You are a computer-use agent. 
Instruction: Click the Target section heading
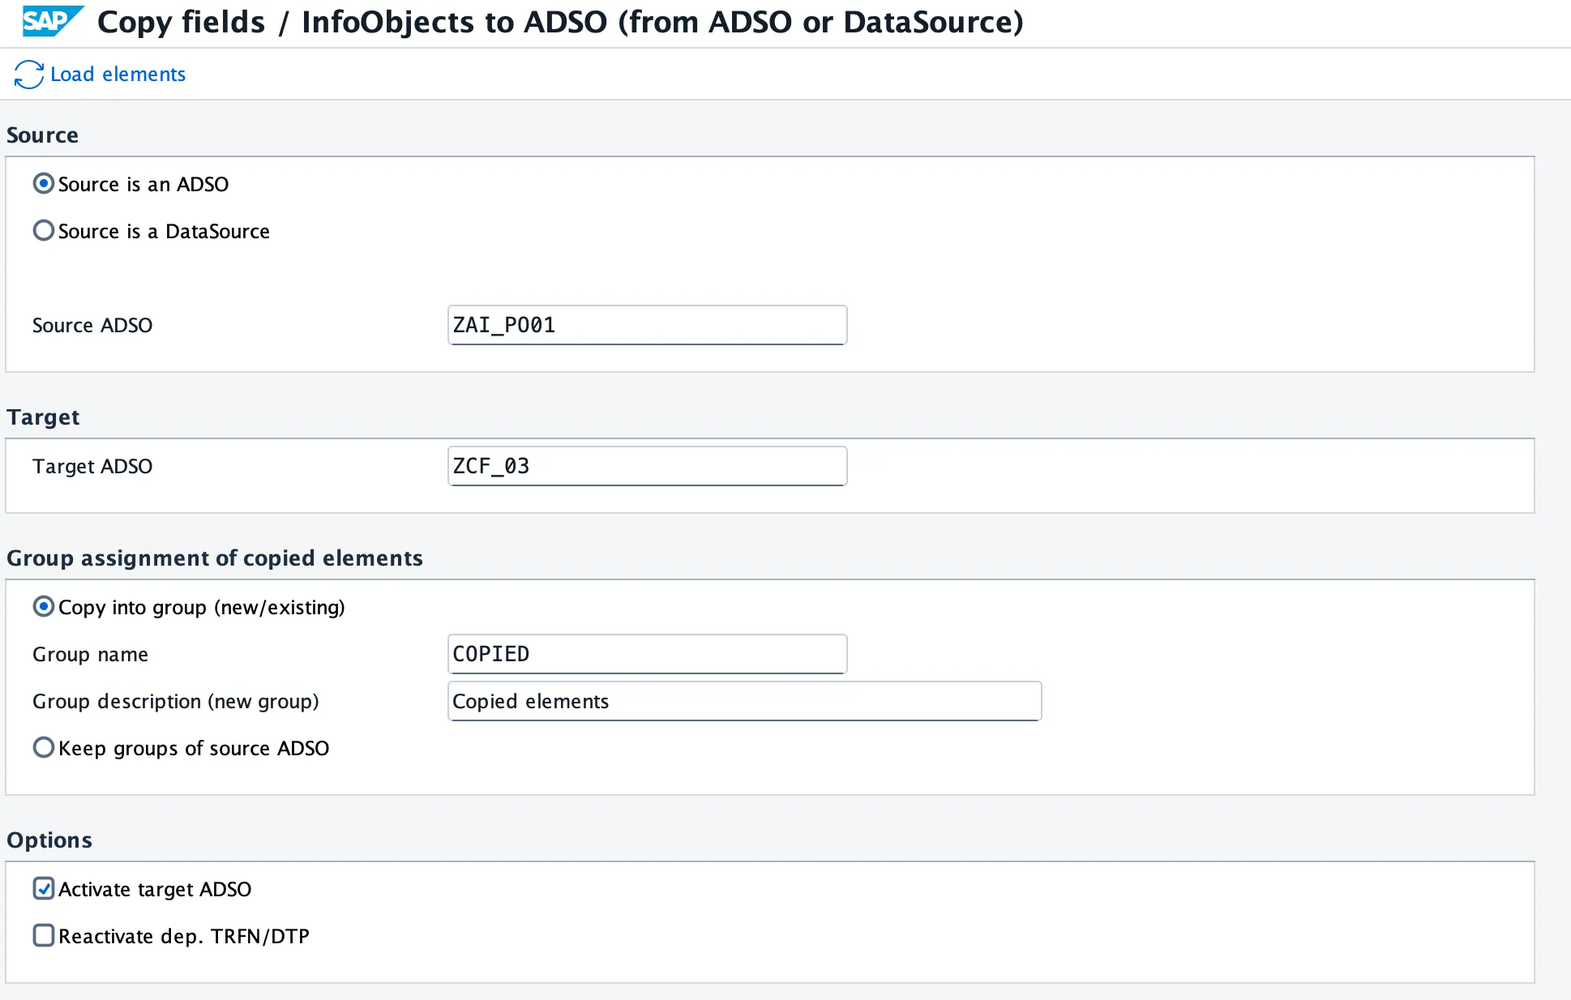tap(43, 417)
